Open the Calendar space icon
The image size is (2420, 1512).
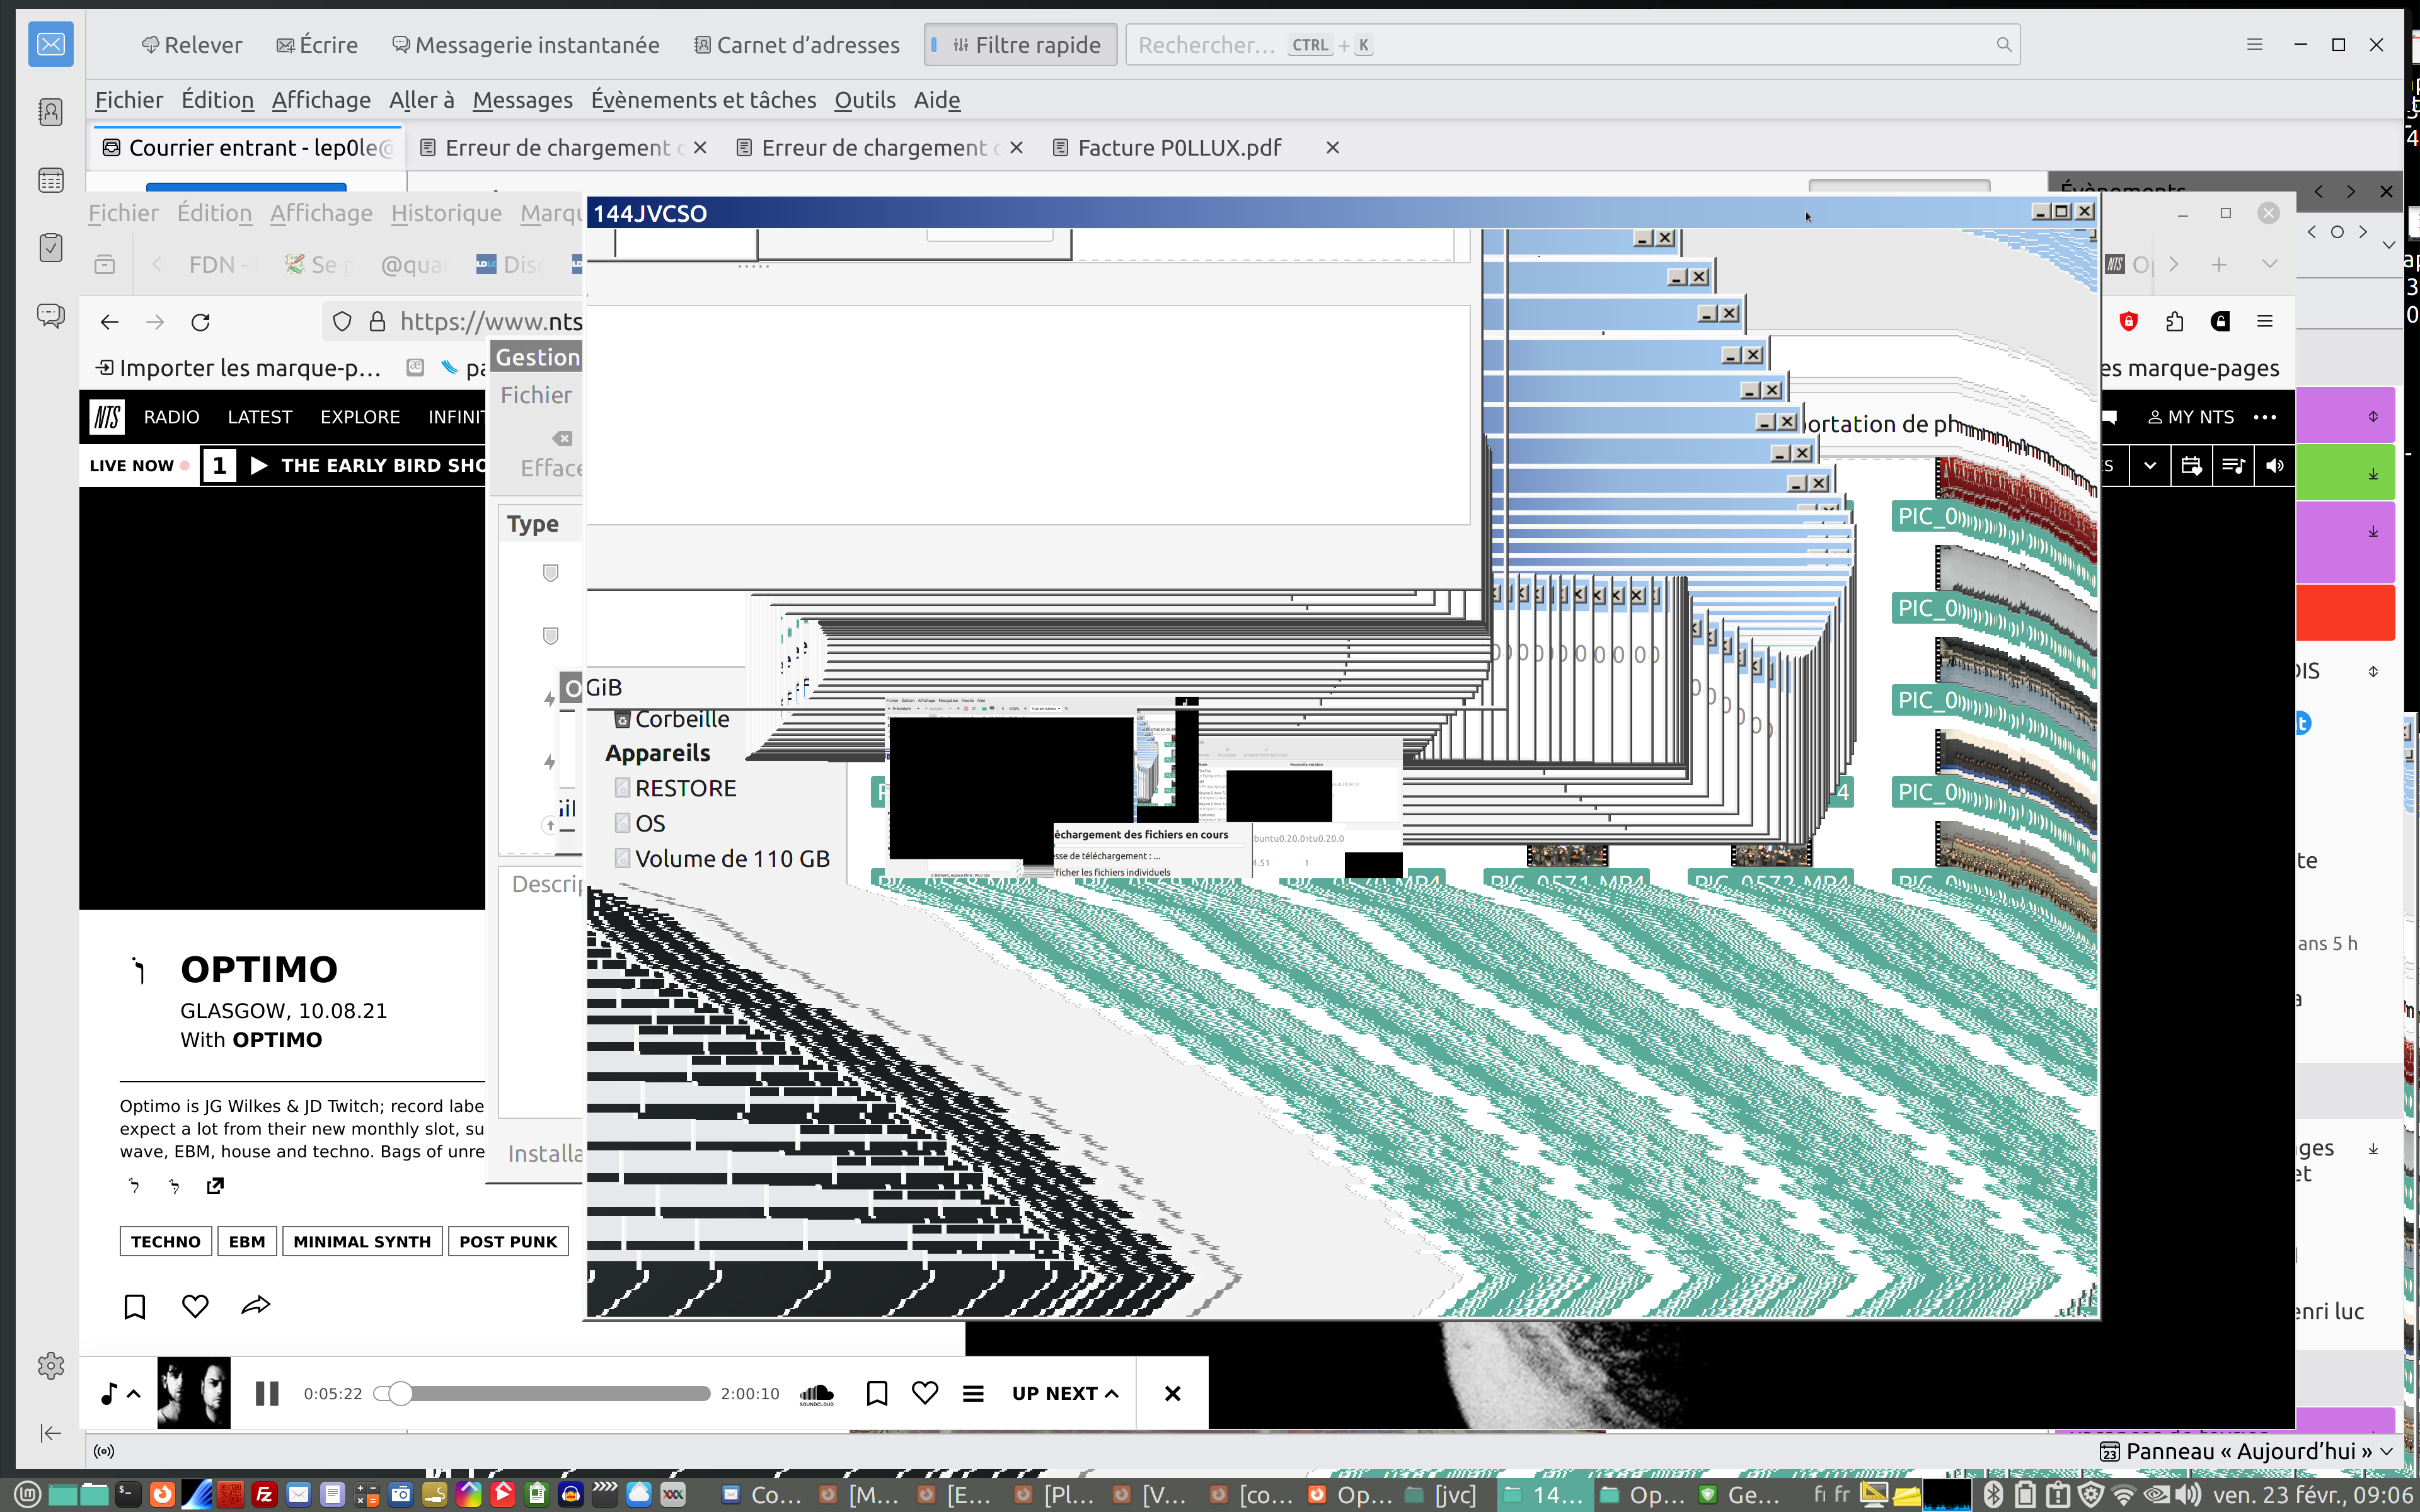click(x=50, y=180)
